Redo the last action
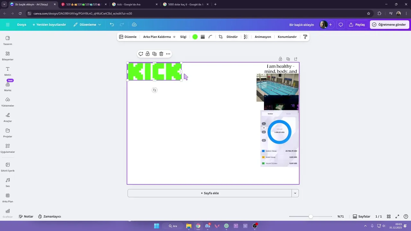411x231 pixels. (122, 25)
